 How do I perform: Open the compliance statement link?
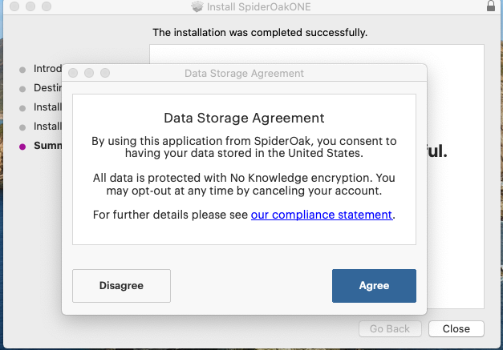point(321,215)
